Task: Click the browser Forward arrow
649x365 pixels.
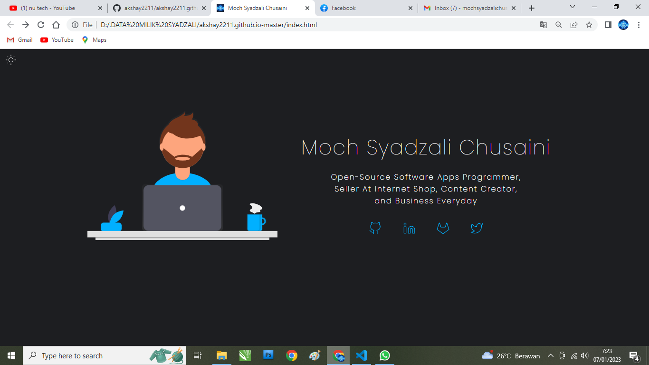Action: pos(26,25)
